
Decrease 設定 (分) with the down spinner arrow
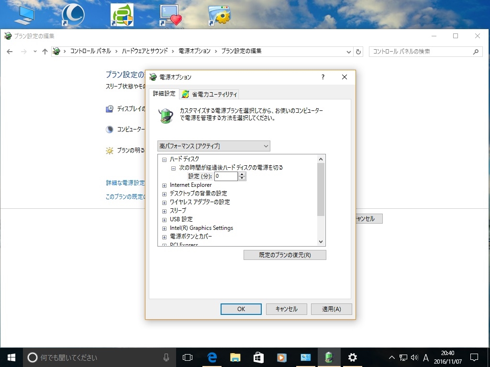(x=242, y=179)
